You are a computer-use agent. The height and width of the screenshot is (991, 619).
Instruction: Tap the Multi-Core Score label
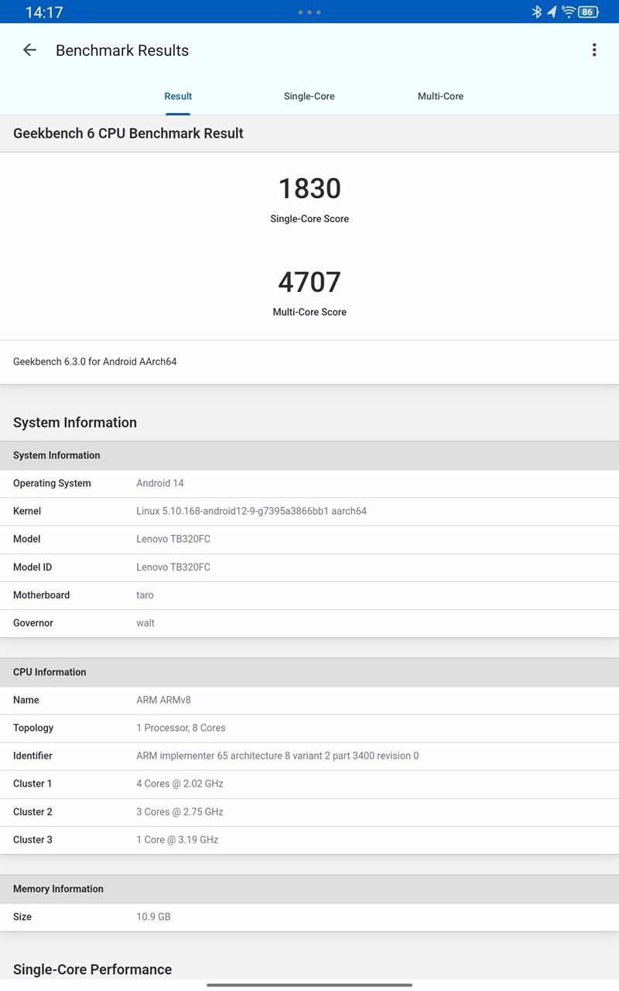tap(309, 312)
